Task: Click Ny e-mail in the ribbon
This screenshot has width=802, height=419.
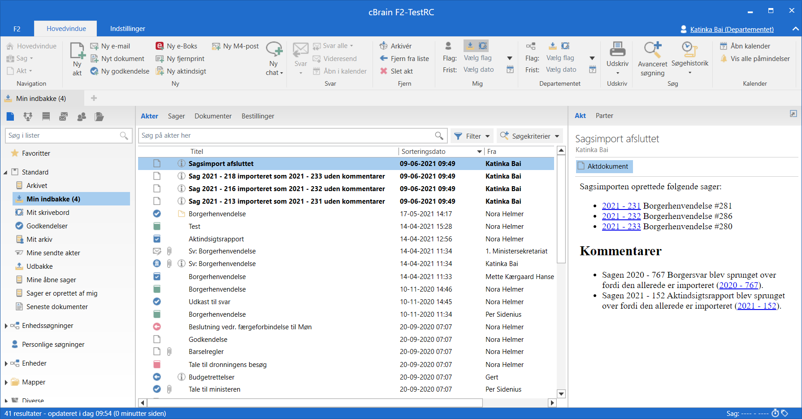Action: (x=110, y=46)
